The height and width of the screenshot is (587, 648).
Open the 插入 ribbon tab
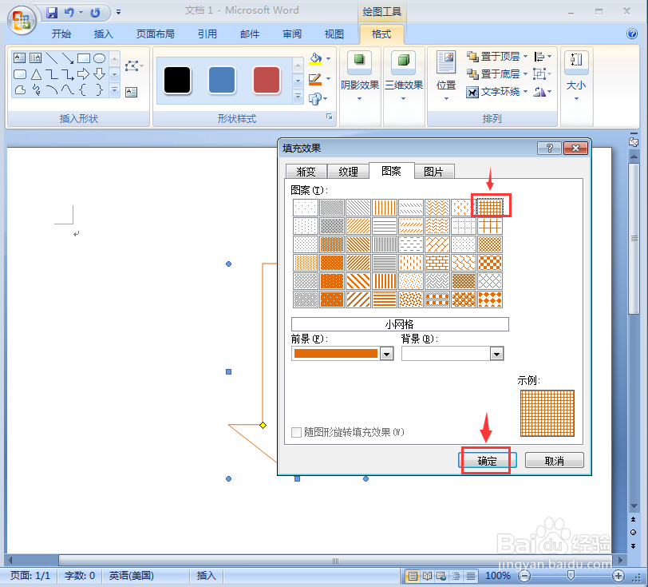103,34
